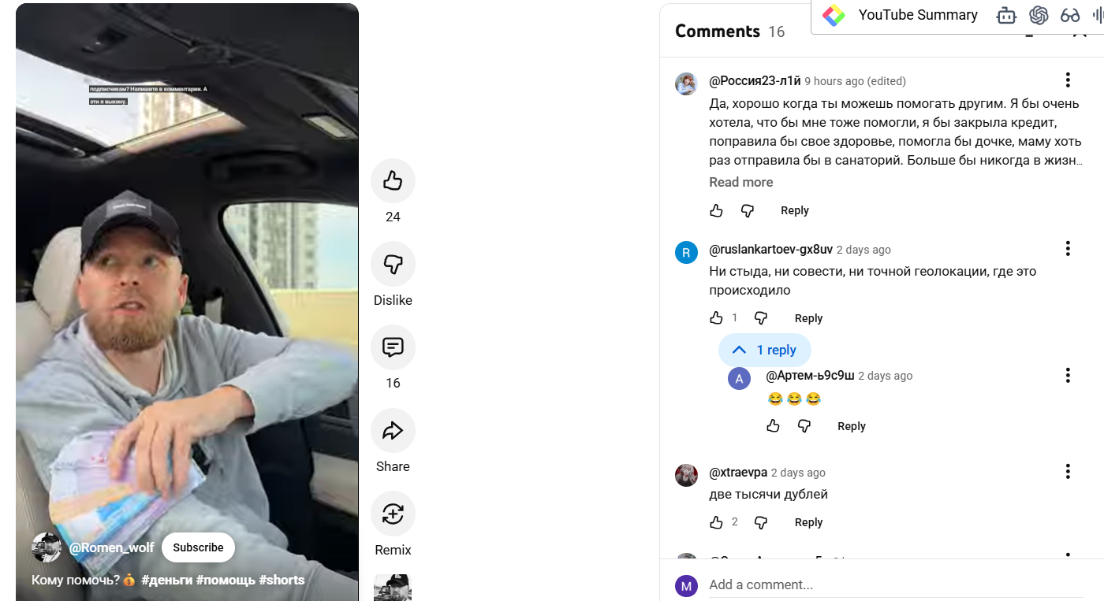Like the Romen_wolf short video
This screenshot has height=601, width=1104.
click(393, 181)
